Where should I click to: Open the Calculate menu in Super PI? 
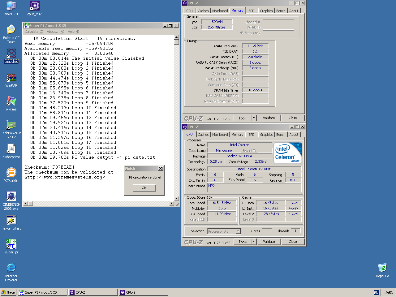tap(34, 32)
